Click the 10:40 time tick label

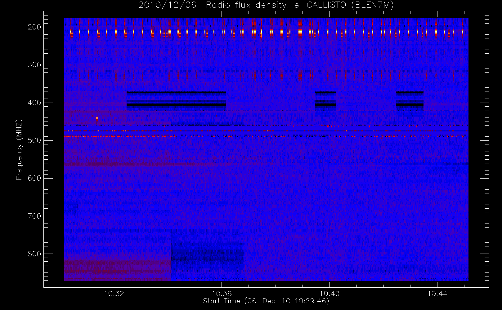coord(329,294)
